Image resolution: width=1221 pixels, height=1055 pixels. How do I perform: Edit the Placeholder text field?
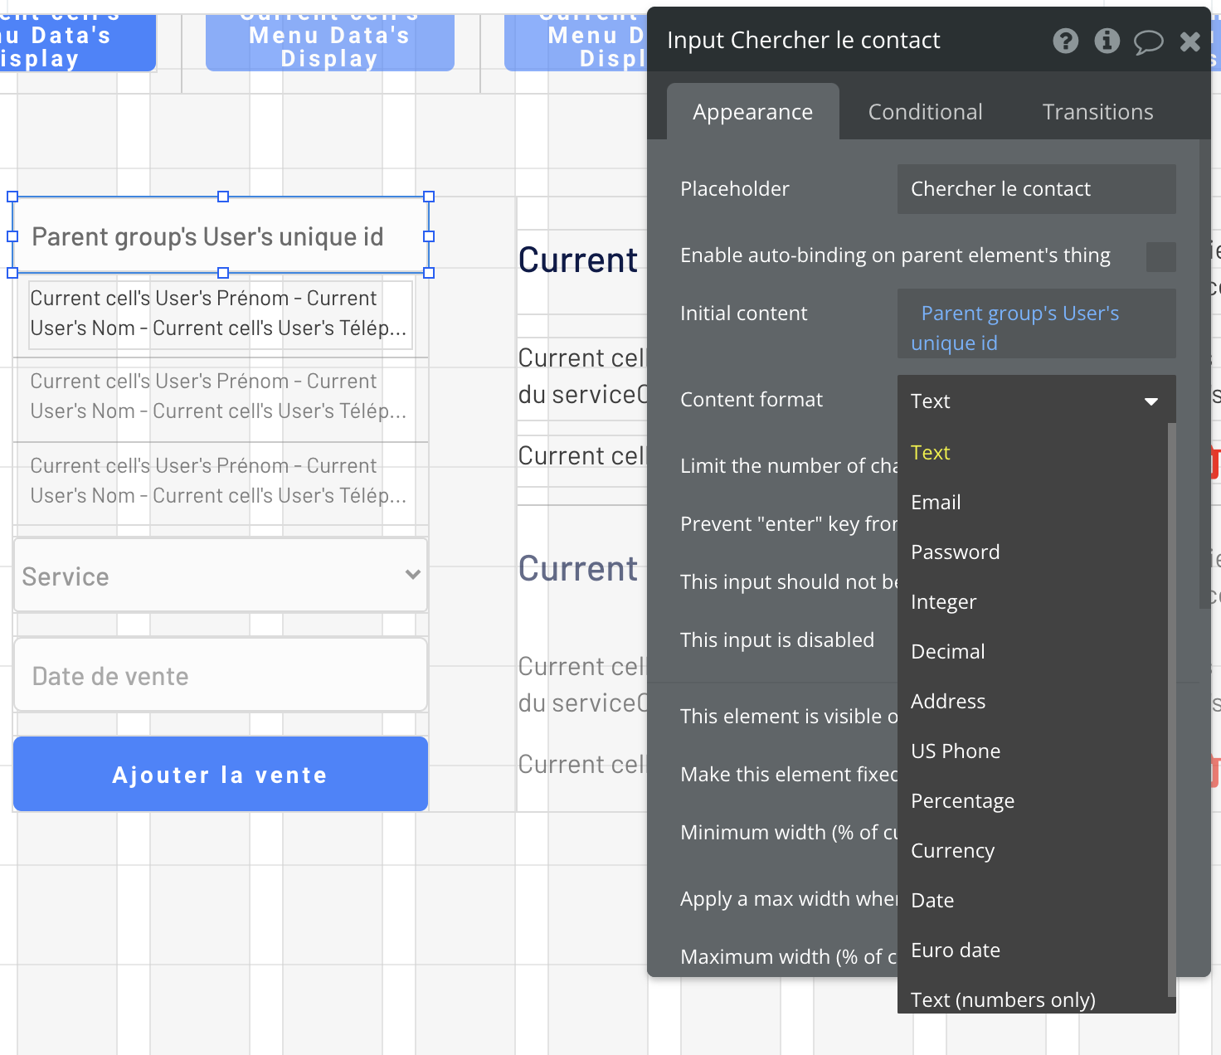[1036, 189]
